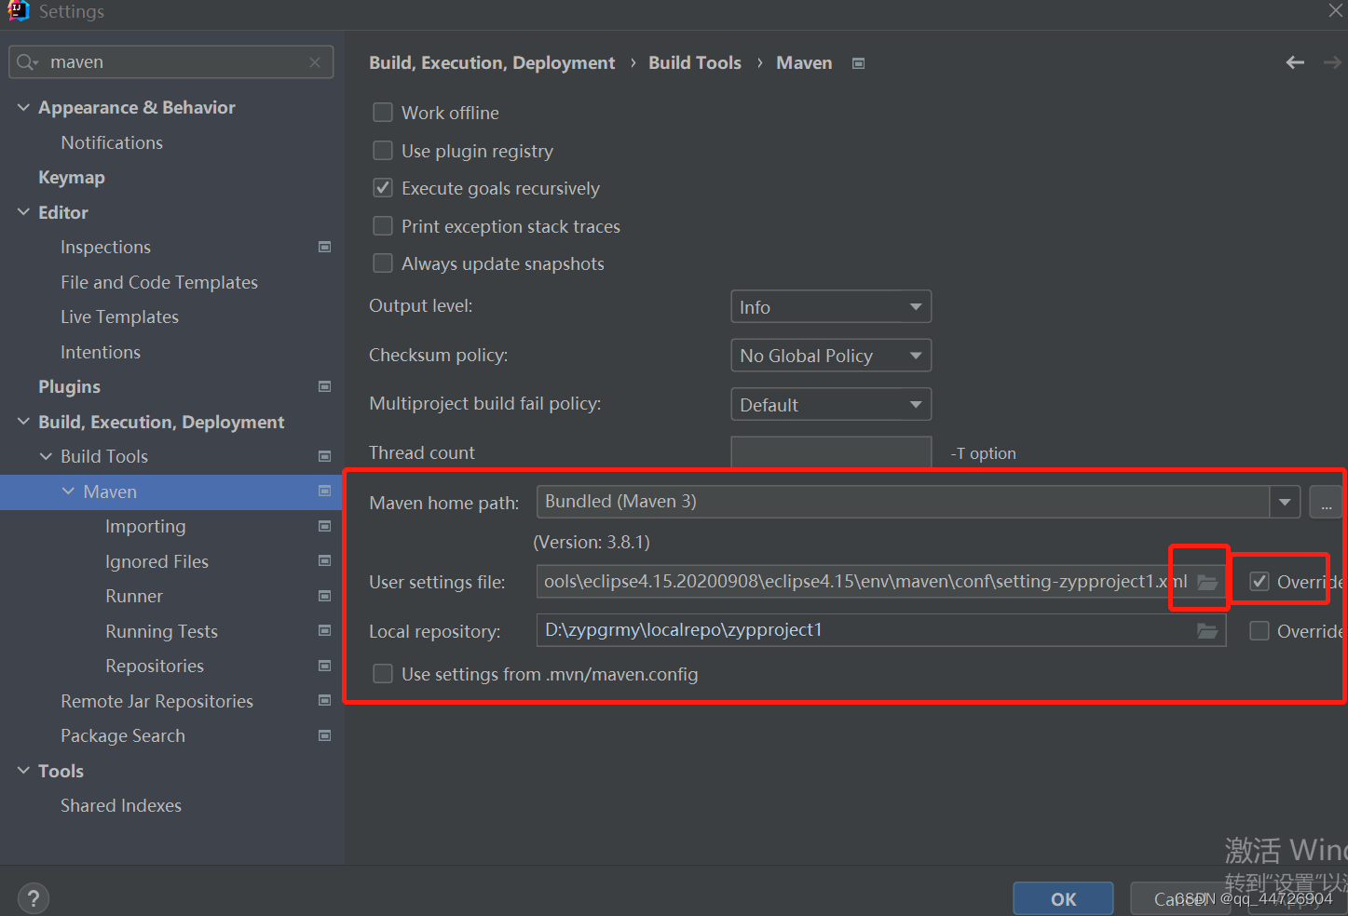Open File and Code Templates settings
The height and width of the screenshot is (916, 1348).
[159, 282]
